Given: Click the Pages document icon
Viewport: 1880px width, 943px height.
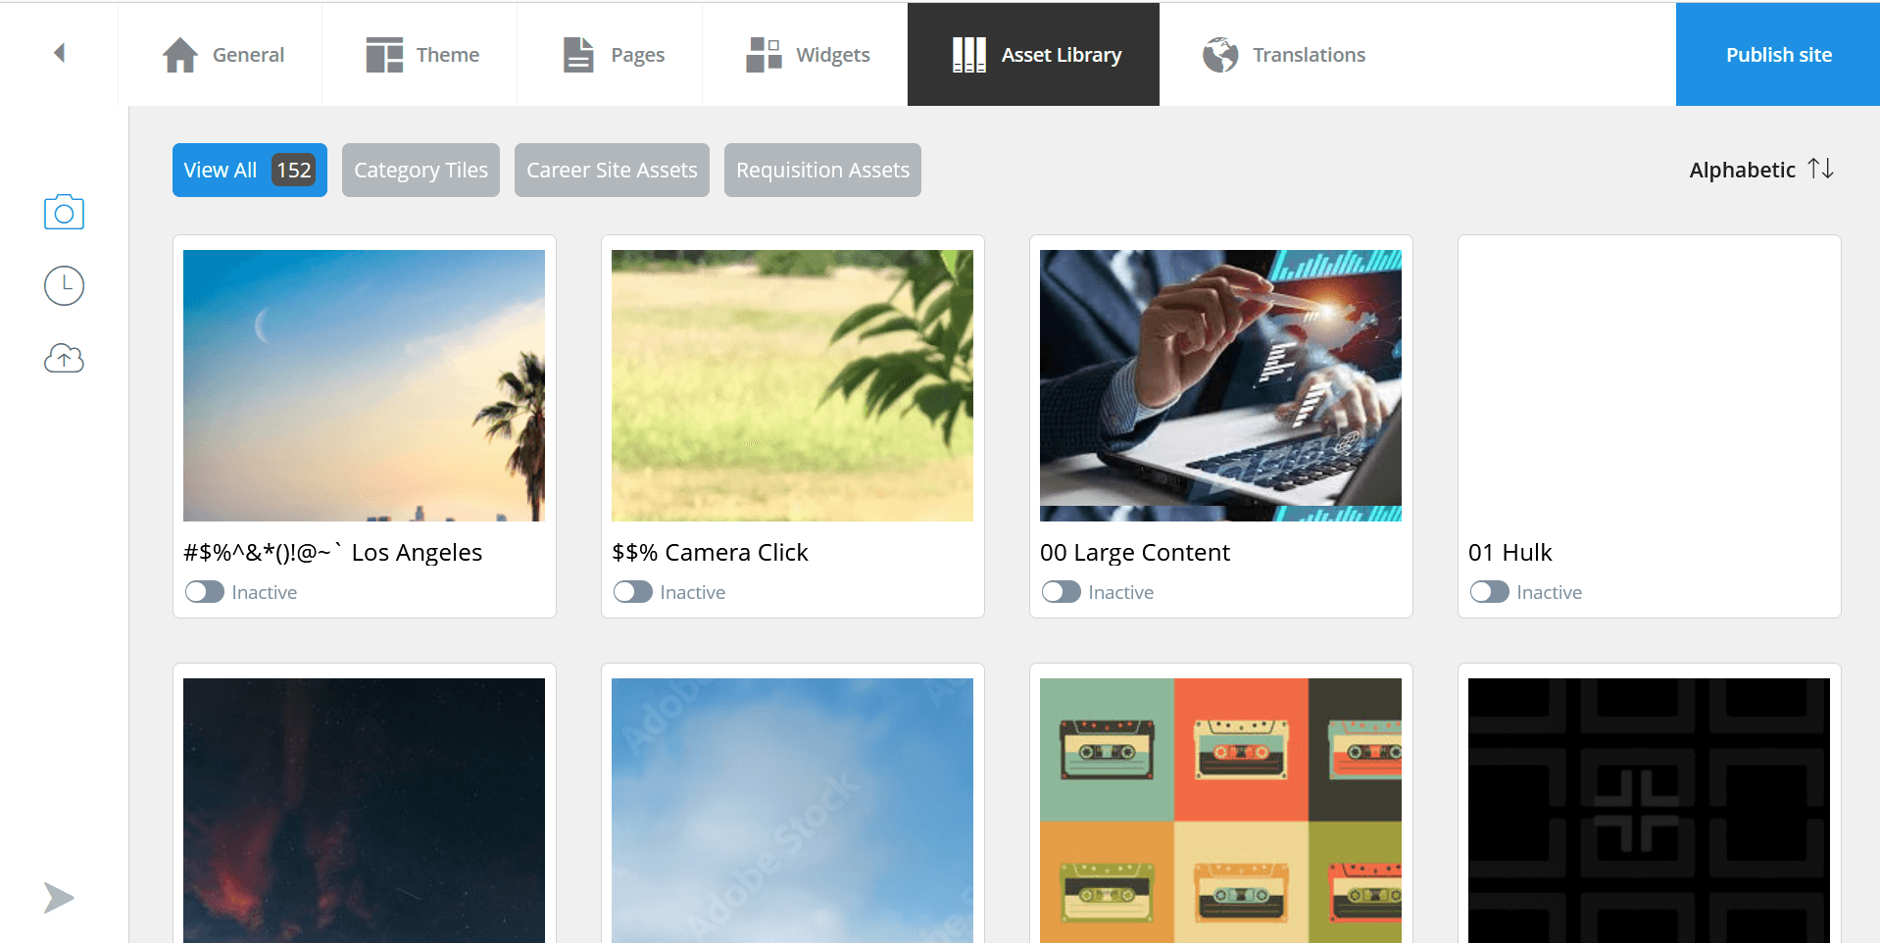Looking at the screenshot, I should 578,55.
